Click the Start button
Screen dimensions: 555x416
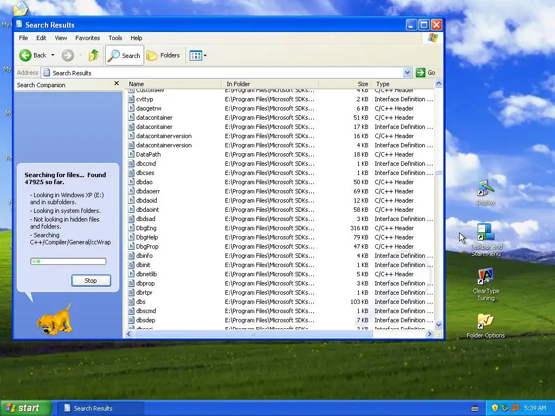tap(25, 408)
